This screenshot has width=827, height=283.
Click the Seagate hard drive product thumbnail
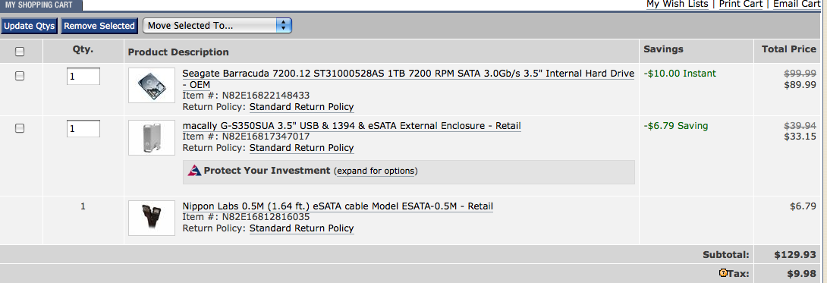click(152, 86)
